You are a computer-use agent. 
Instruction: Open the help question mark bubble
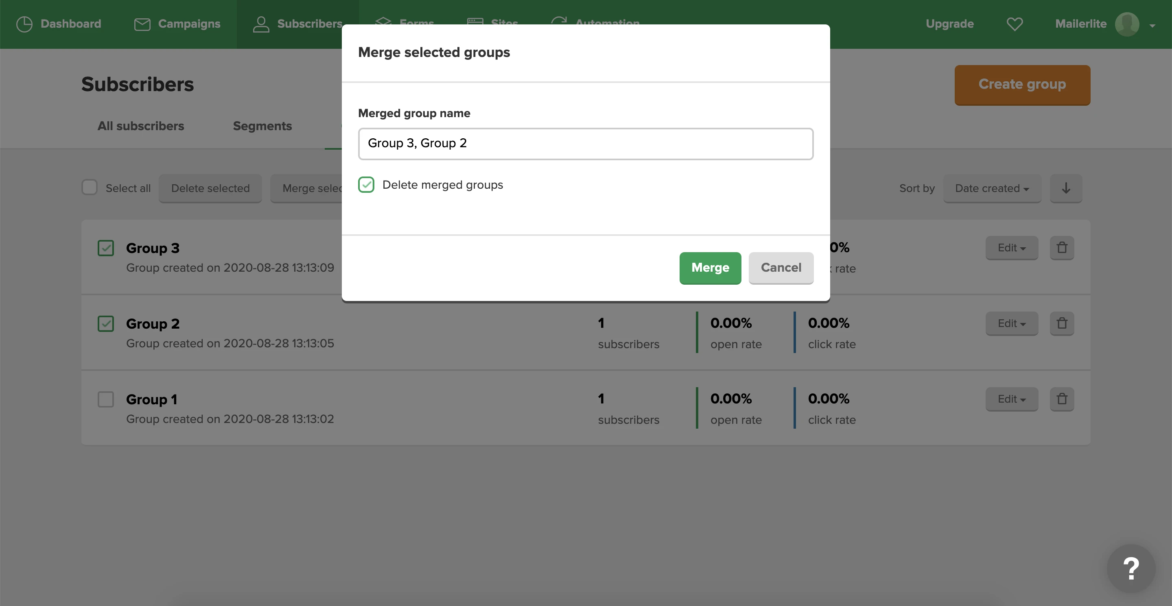point(1130,568)
